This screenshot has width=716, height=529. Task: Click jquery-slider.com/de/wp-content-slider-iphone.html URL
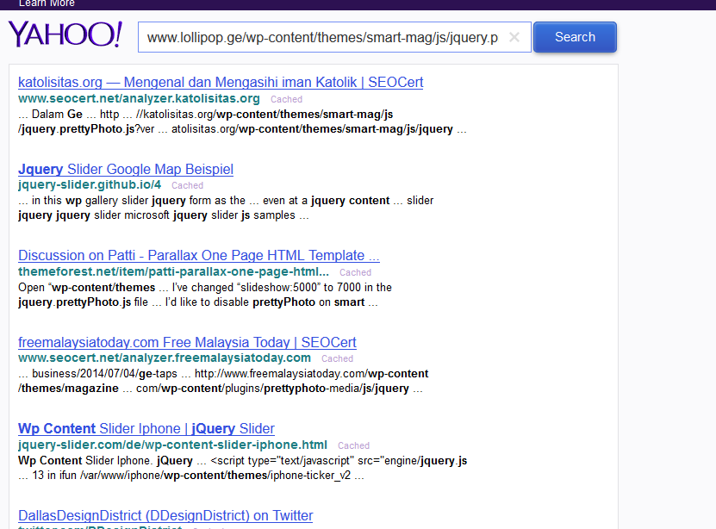pos(172,445)
